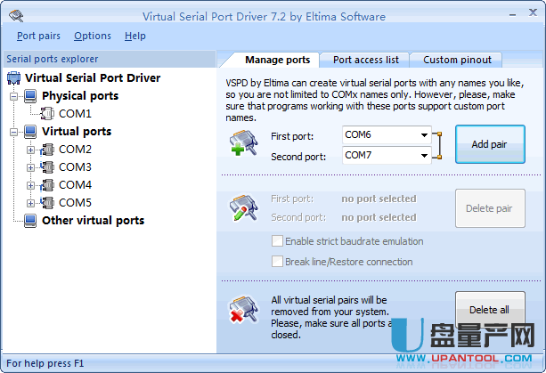Enable strict baudrate emulation checkbox
546x373 pixels.
(x=278, y=241)
